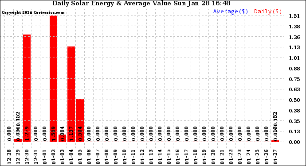Viewport: 306px width, 166px height.
Task: Click the 01-16 date label
Action: 178,157
